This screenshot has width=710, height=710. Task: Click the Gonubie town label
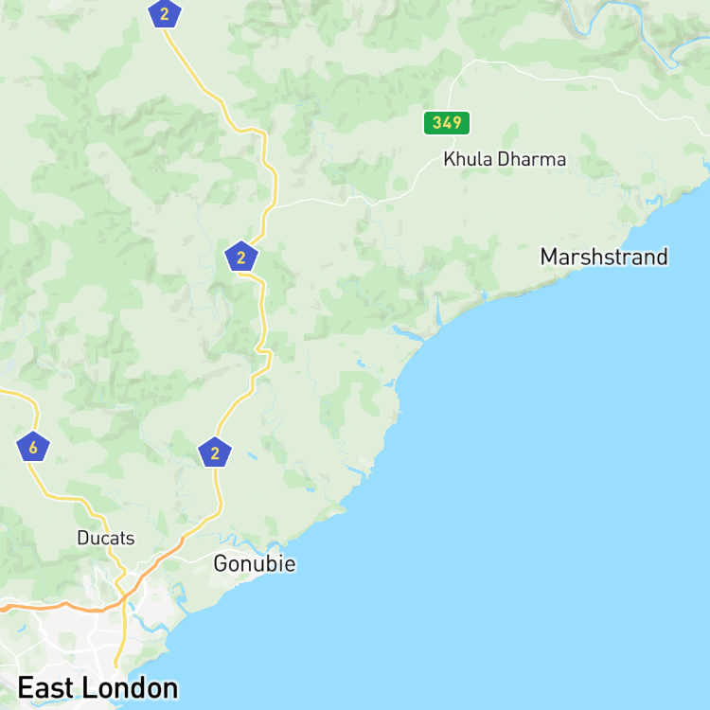point(255,564)
